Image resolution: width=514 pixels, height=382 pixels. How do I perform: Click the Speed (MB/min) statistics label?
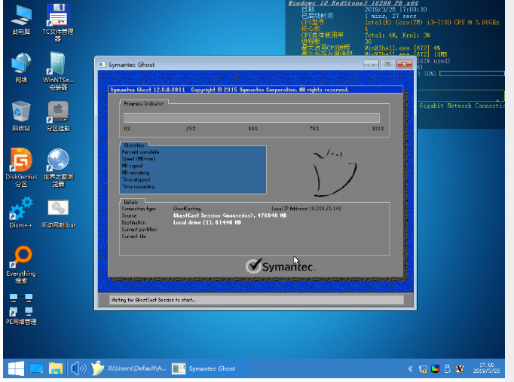point(139,159)
